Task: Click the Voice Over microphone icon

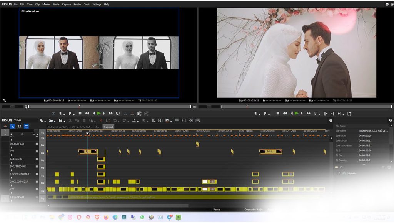Action: click(160, 121)
